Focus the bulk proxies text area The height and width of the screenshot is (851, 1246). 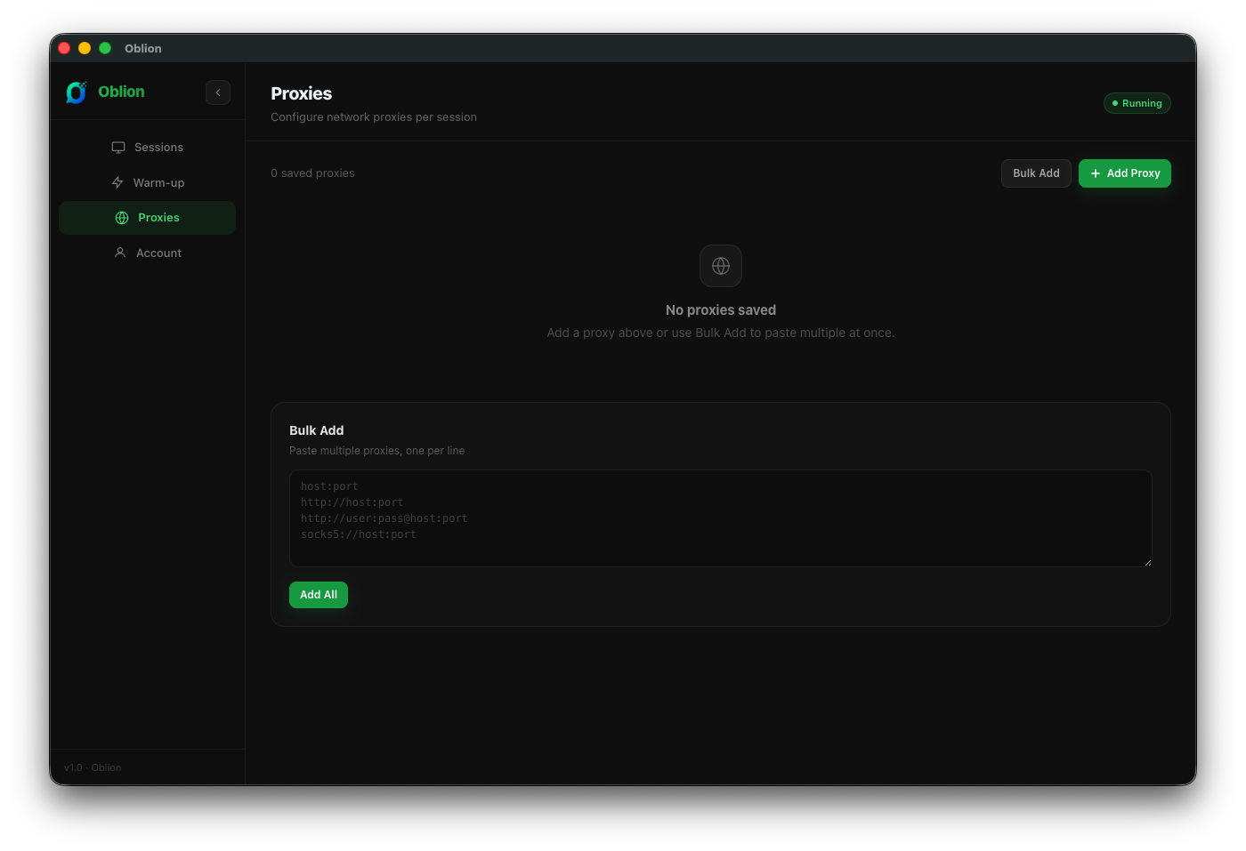[x=721, y=518]
